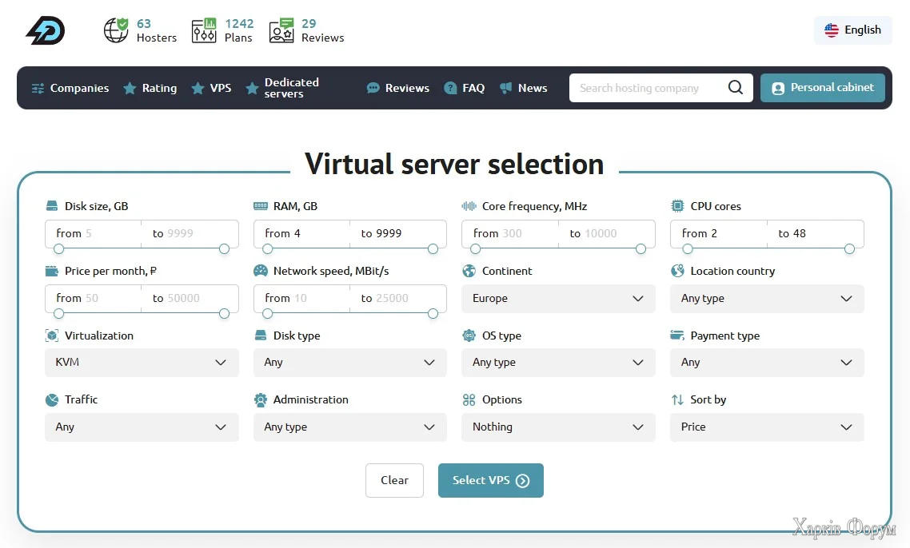This screenshot has height=548, width=910.
Task: Click the lightning bolt site logo
Action: (45, 30)
